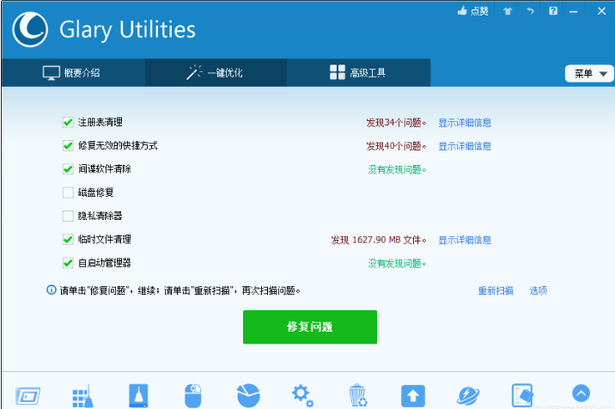Open the gears process manager dock icon
Screen dimensions: 615x409
coord(302,395)
